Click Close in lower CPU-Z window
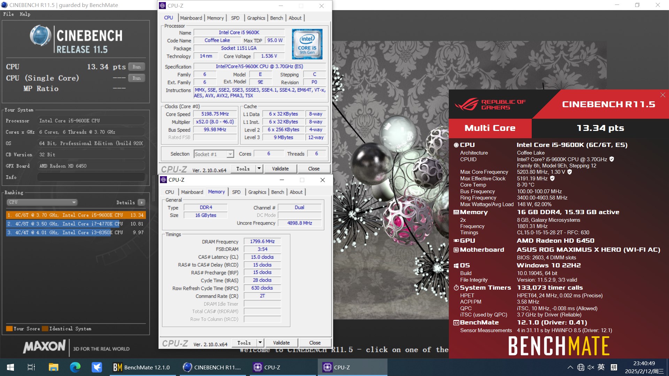669x376 pixels. tap(315, 343)
